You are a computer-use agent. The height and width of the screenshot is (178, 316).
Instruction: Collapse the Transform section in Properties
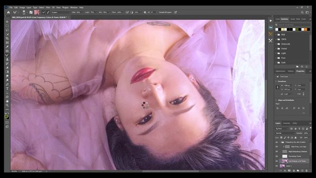tap(276, 81)
